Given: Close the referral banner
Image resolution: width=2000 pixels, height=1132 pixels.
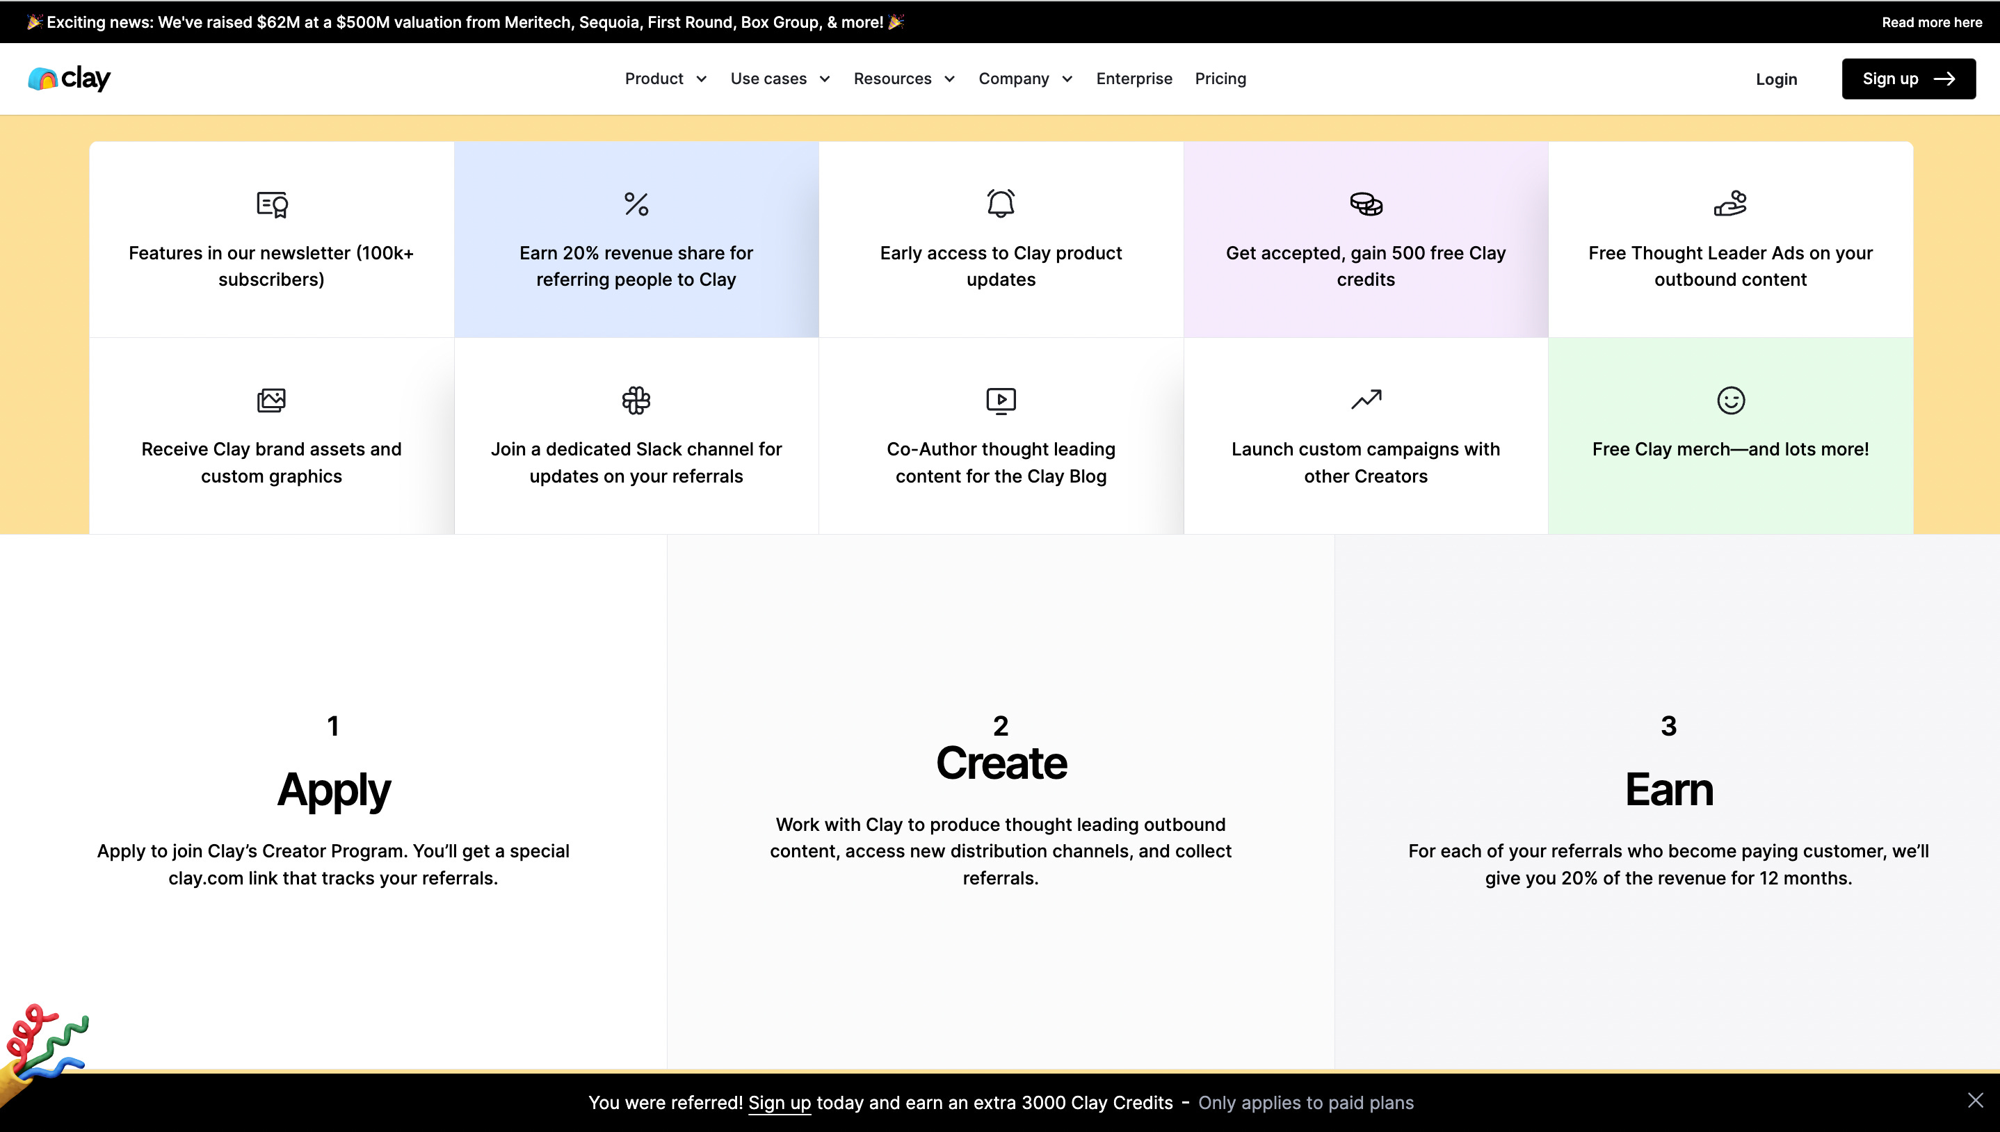Looking at the screenshot, I should click(x=1975, y=1100).
